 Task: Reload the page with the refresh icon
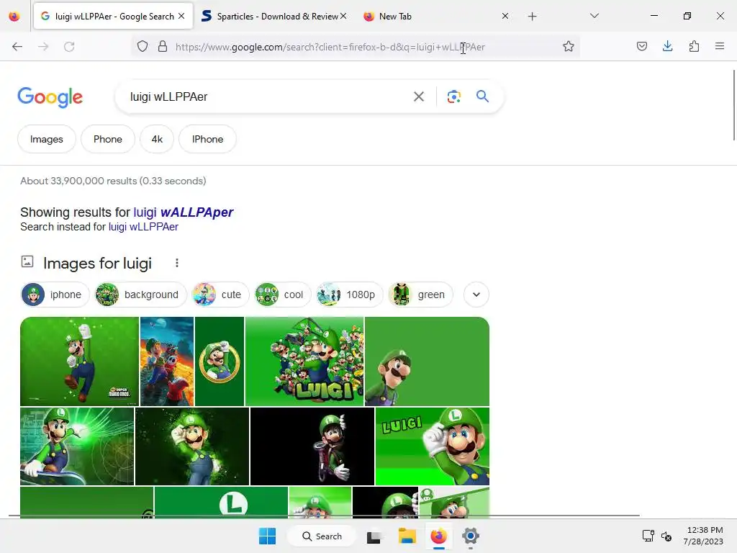[x=69, y=47]
